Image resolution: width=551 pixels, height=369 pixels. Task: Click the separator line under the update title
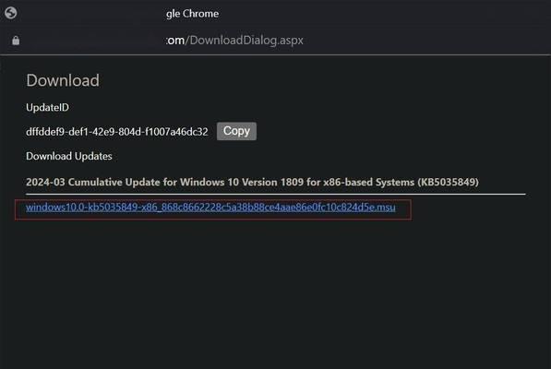coord(276,194)
